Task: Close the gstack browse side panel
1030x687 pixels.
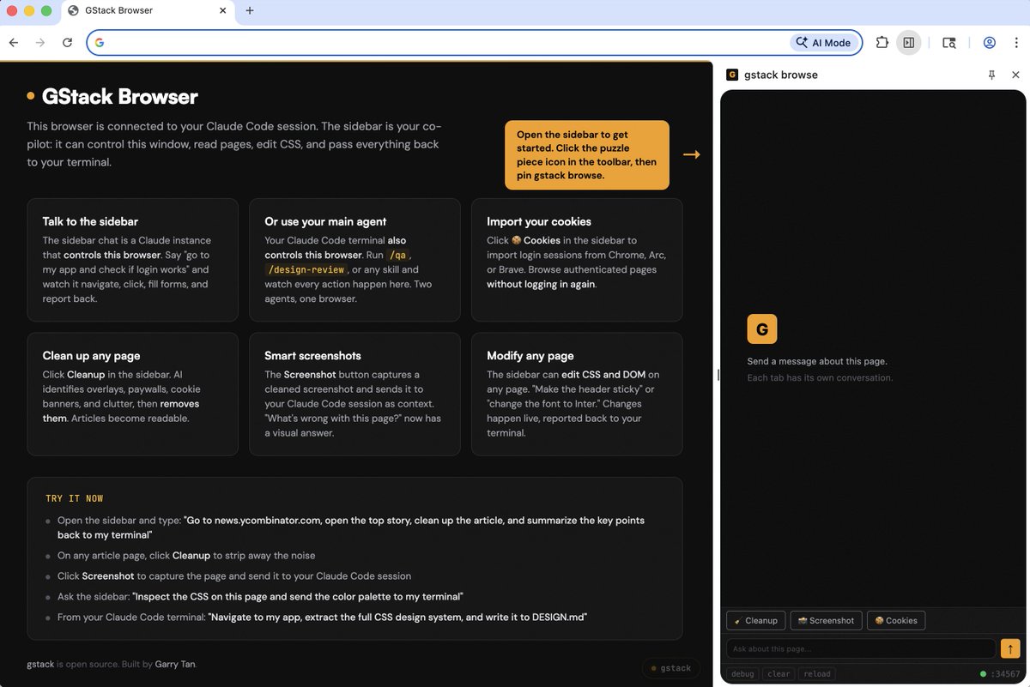Action: (1016, 75)
